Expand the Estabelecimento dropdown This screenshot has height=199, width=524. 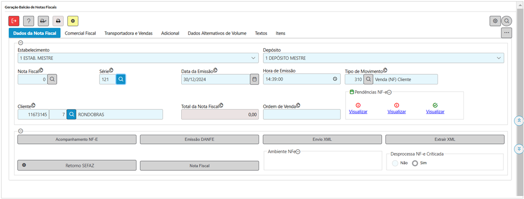(253, 58)
